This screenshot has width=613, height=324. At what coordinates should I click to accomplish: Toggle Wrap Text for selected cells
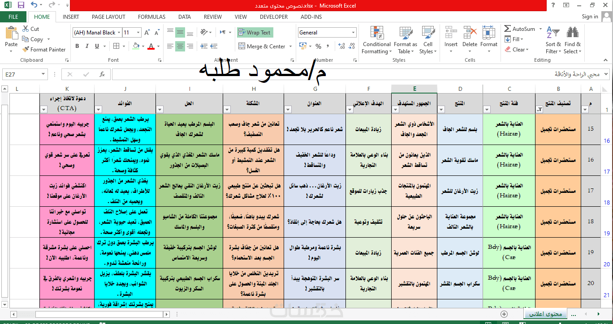coord(255,32)
